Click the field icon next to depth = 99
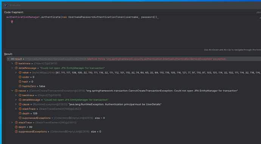261x144 pixels. 16,127
